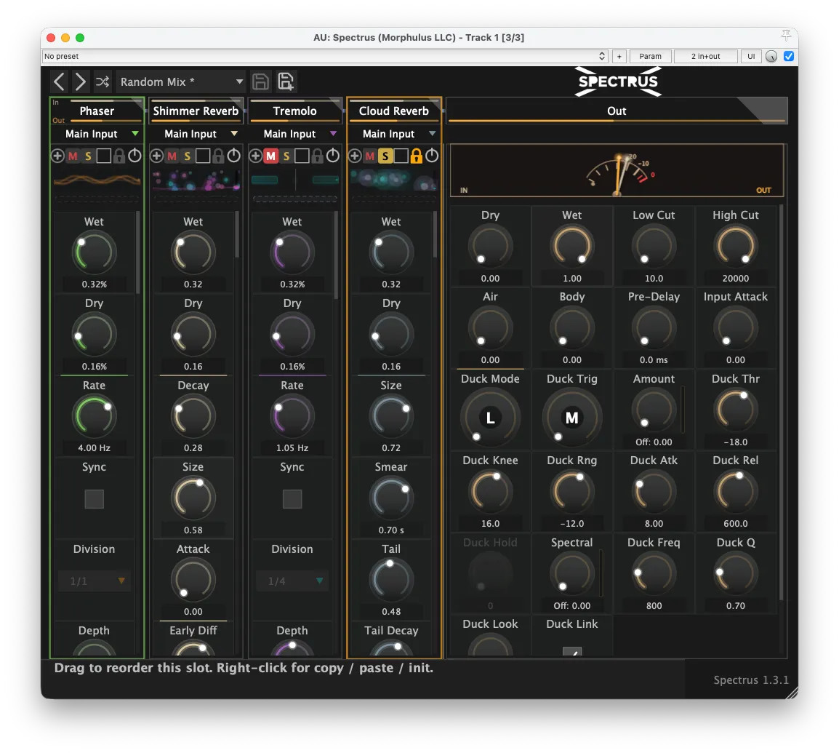
Task: Open Phaser Division 1/1 dropdown
Action: (x=95, y=581)
